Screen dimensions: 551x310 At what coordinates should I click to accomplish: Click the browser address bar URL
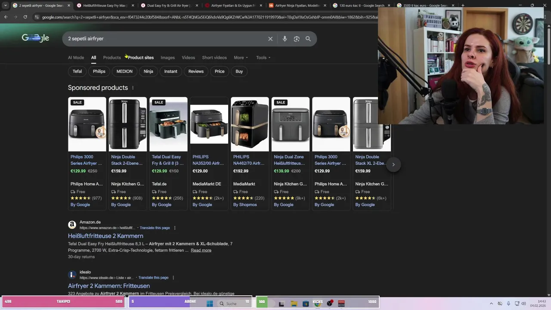pos(209,17)
